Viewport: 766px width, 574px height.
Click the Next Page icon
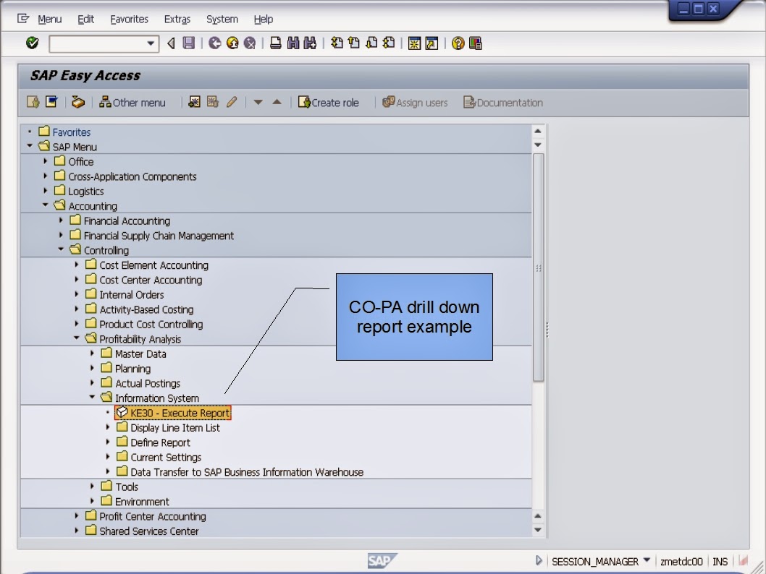[x=371, y=43]
